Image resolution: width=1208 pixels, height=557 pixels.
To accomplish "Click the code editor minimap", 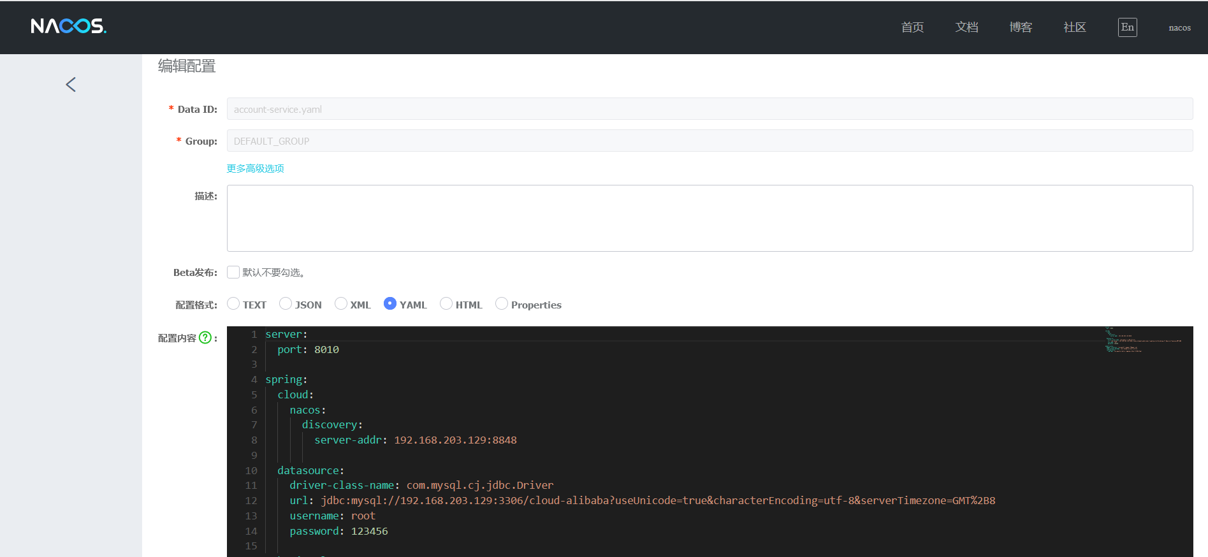I will 1143,340.
